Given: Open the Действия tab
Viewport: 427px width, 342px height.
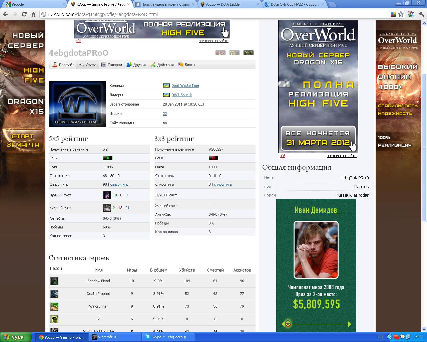Looking at the screenshot, I should pyautogui.click(x=162, y=65).
